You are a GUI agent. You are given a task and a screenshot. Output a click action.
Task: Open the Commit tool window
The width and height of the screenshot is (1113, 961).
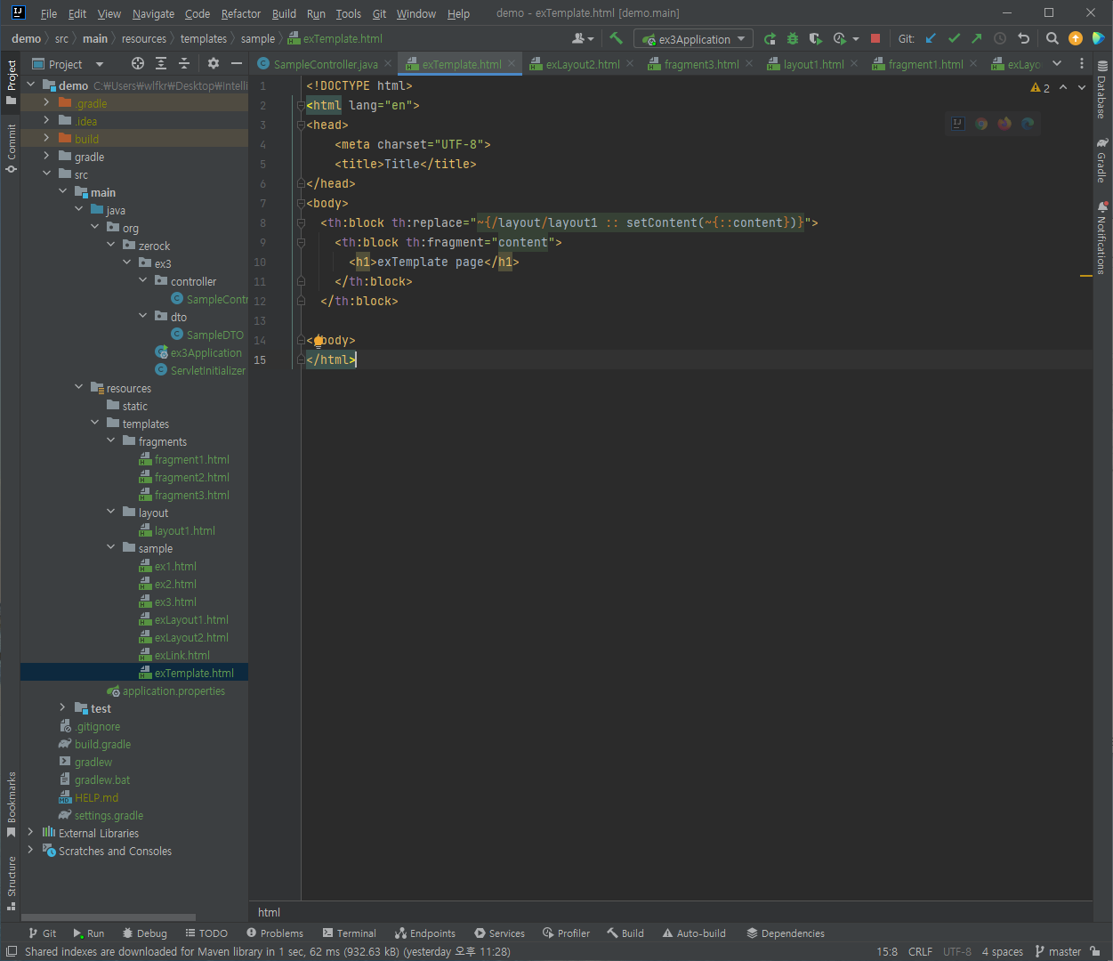coord(11,148)
